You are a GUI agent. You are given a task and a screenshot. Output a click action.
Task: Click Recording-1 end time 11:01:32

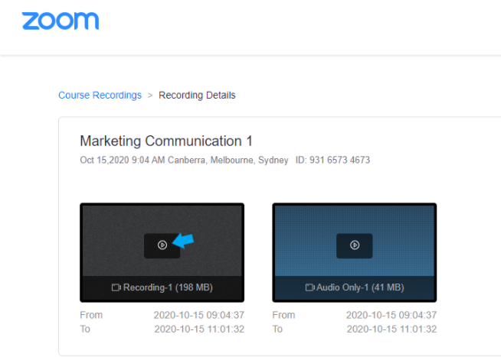coord(199,329)
